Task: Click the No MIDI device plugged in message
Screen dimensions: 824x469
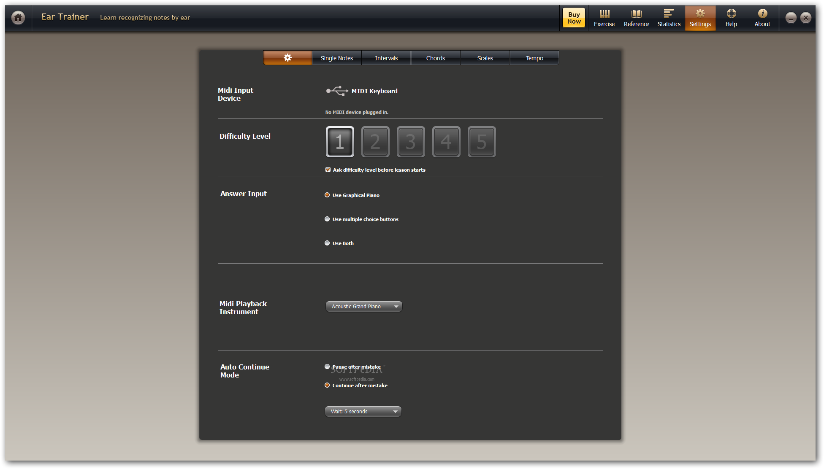Action: click(x=357, y=112)
